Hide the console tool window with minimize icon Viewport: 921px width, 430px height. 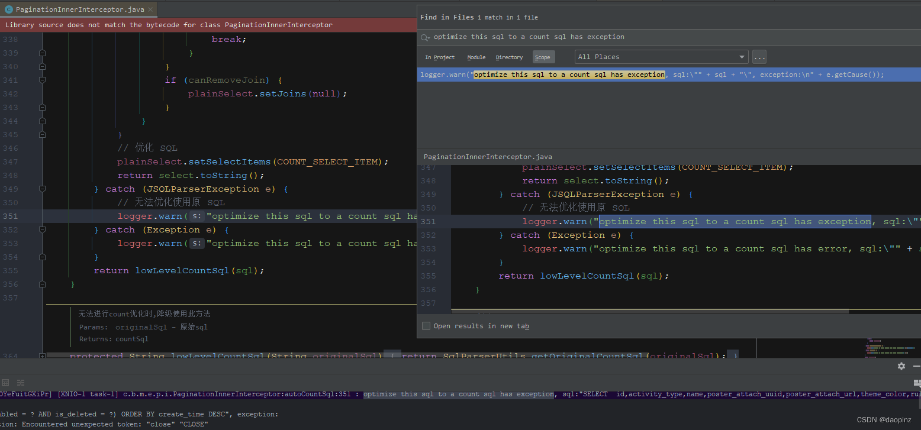[917, 366]
